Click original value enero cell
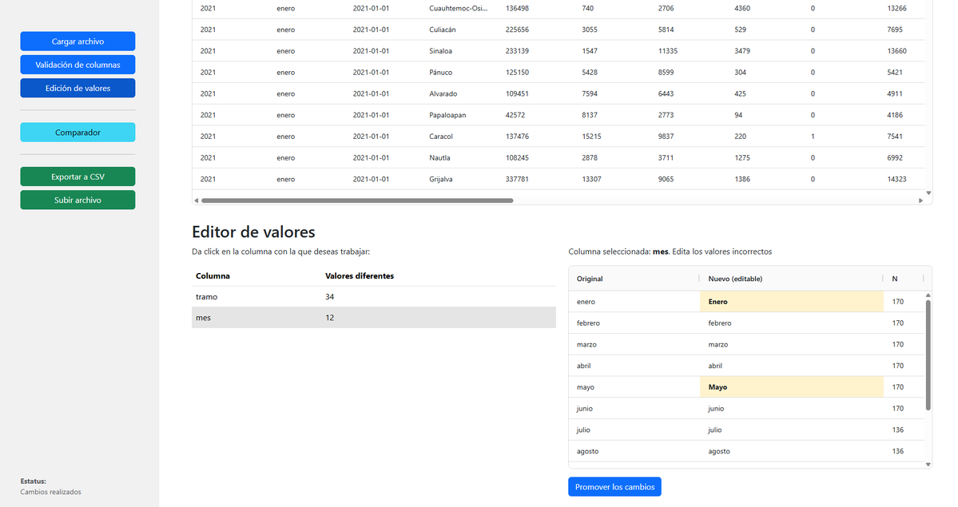The width and height of the screenshot is (958, 507). click(634, 302)
